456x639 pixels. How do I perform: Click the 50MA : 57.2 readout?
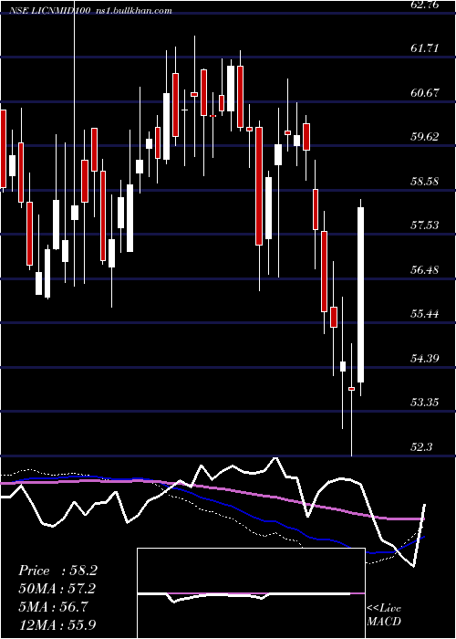click(57, 589)
